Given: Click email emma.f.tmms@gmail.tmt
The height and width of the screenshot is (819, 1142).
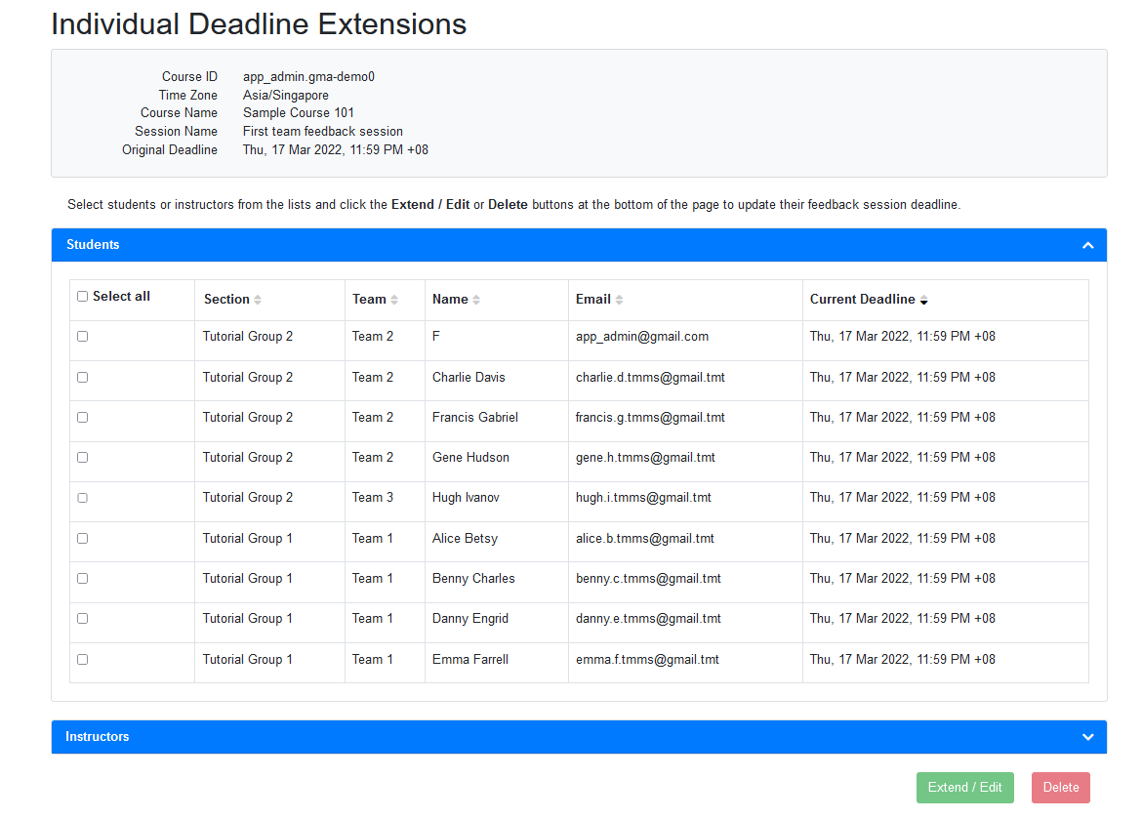Looking at the screenshot, I should click(647, 660).
